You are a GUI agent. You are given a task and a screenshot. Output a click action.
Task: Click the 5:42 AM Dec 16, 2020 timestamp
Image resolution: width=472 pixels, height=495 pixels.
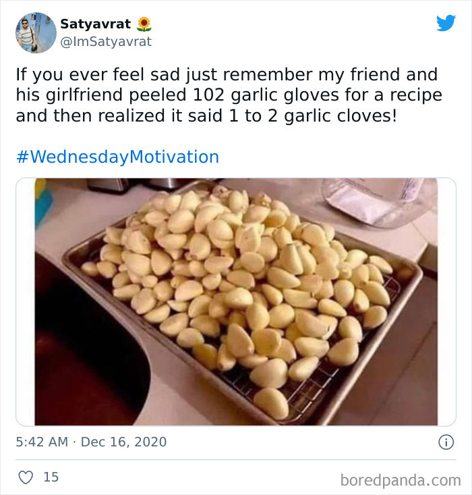point(91,442)
